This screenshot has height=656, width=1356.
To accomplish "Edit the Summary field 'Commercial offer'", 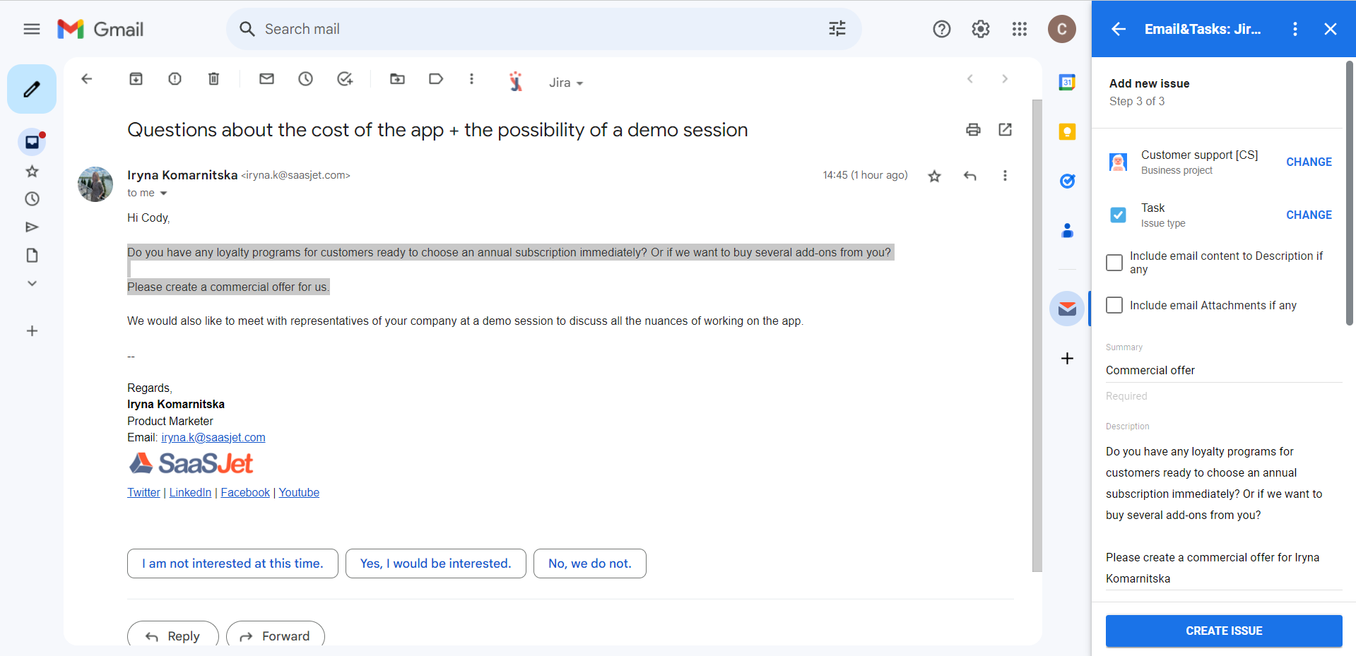I will (1224, 370).
